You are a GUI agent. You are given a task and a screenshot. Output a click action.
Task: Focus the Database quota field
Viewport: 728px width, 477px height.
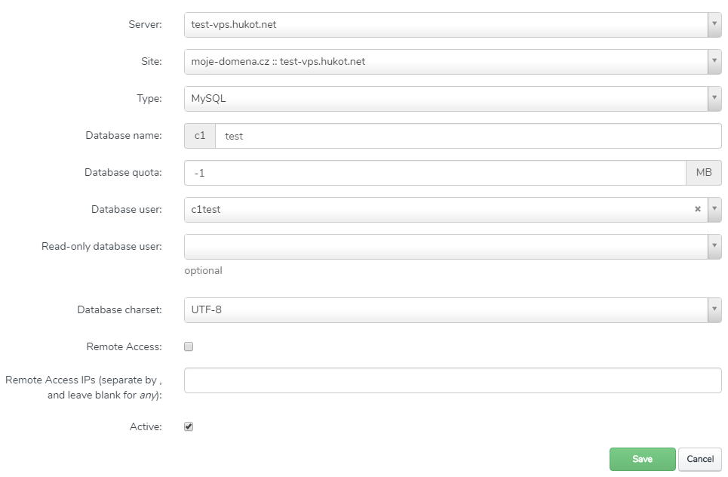click(435, 173)
